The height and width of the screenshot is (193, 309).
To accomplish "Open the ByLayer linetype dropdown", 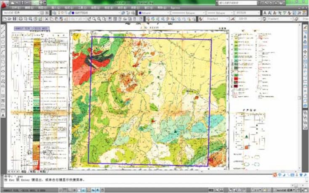I will 188,13.
